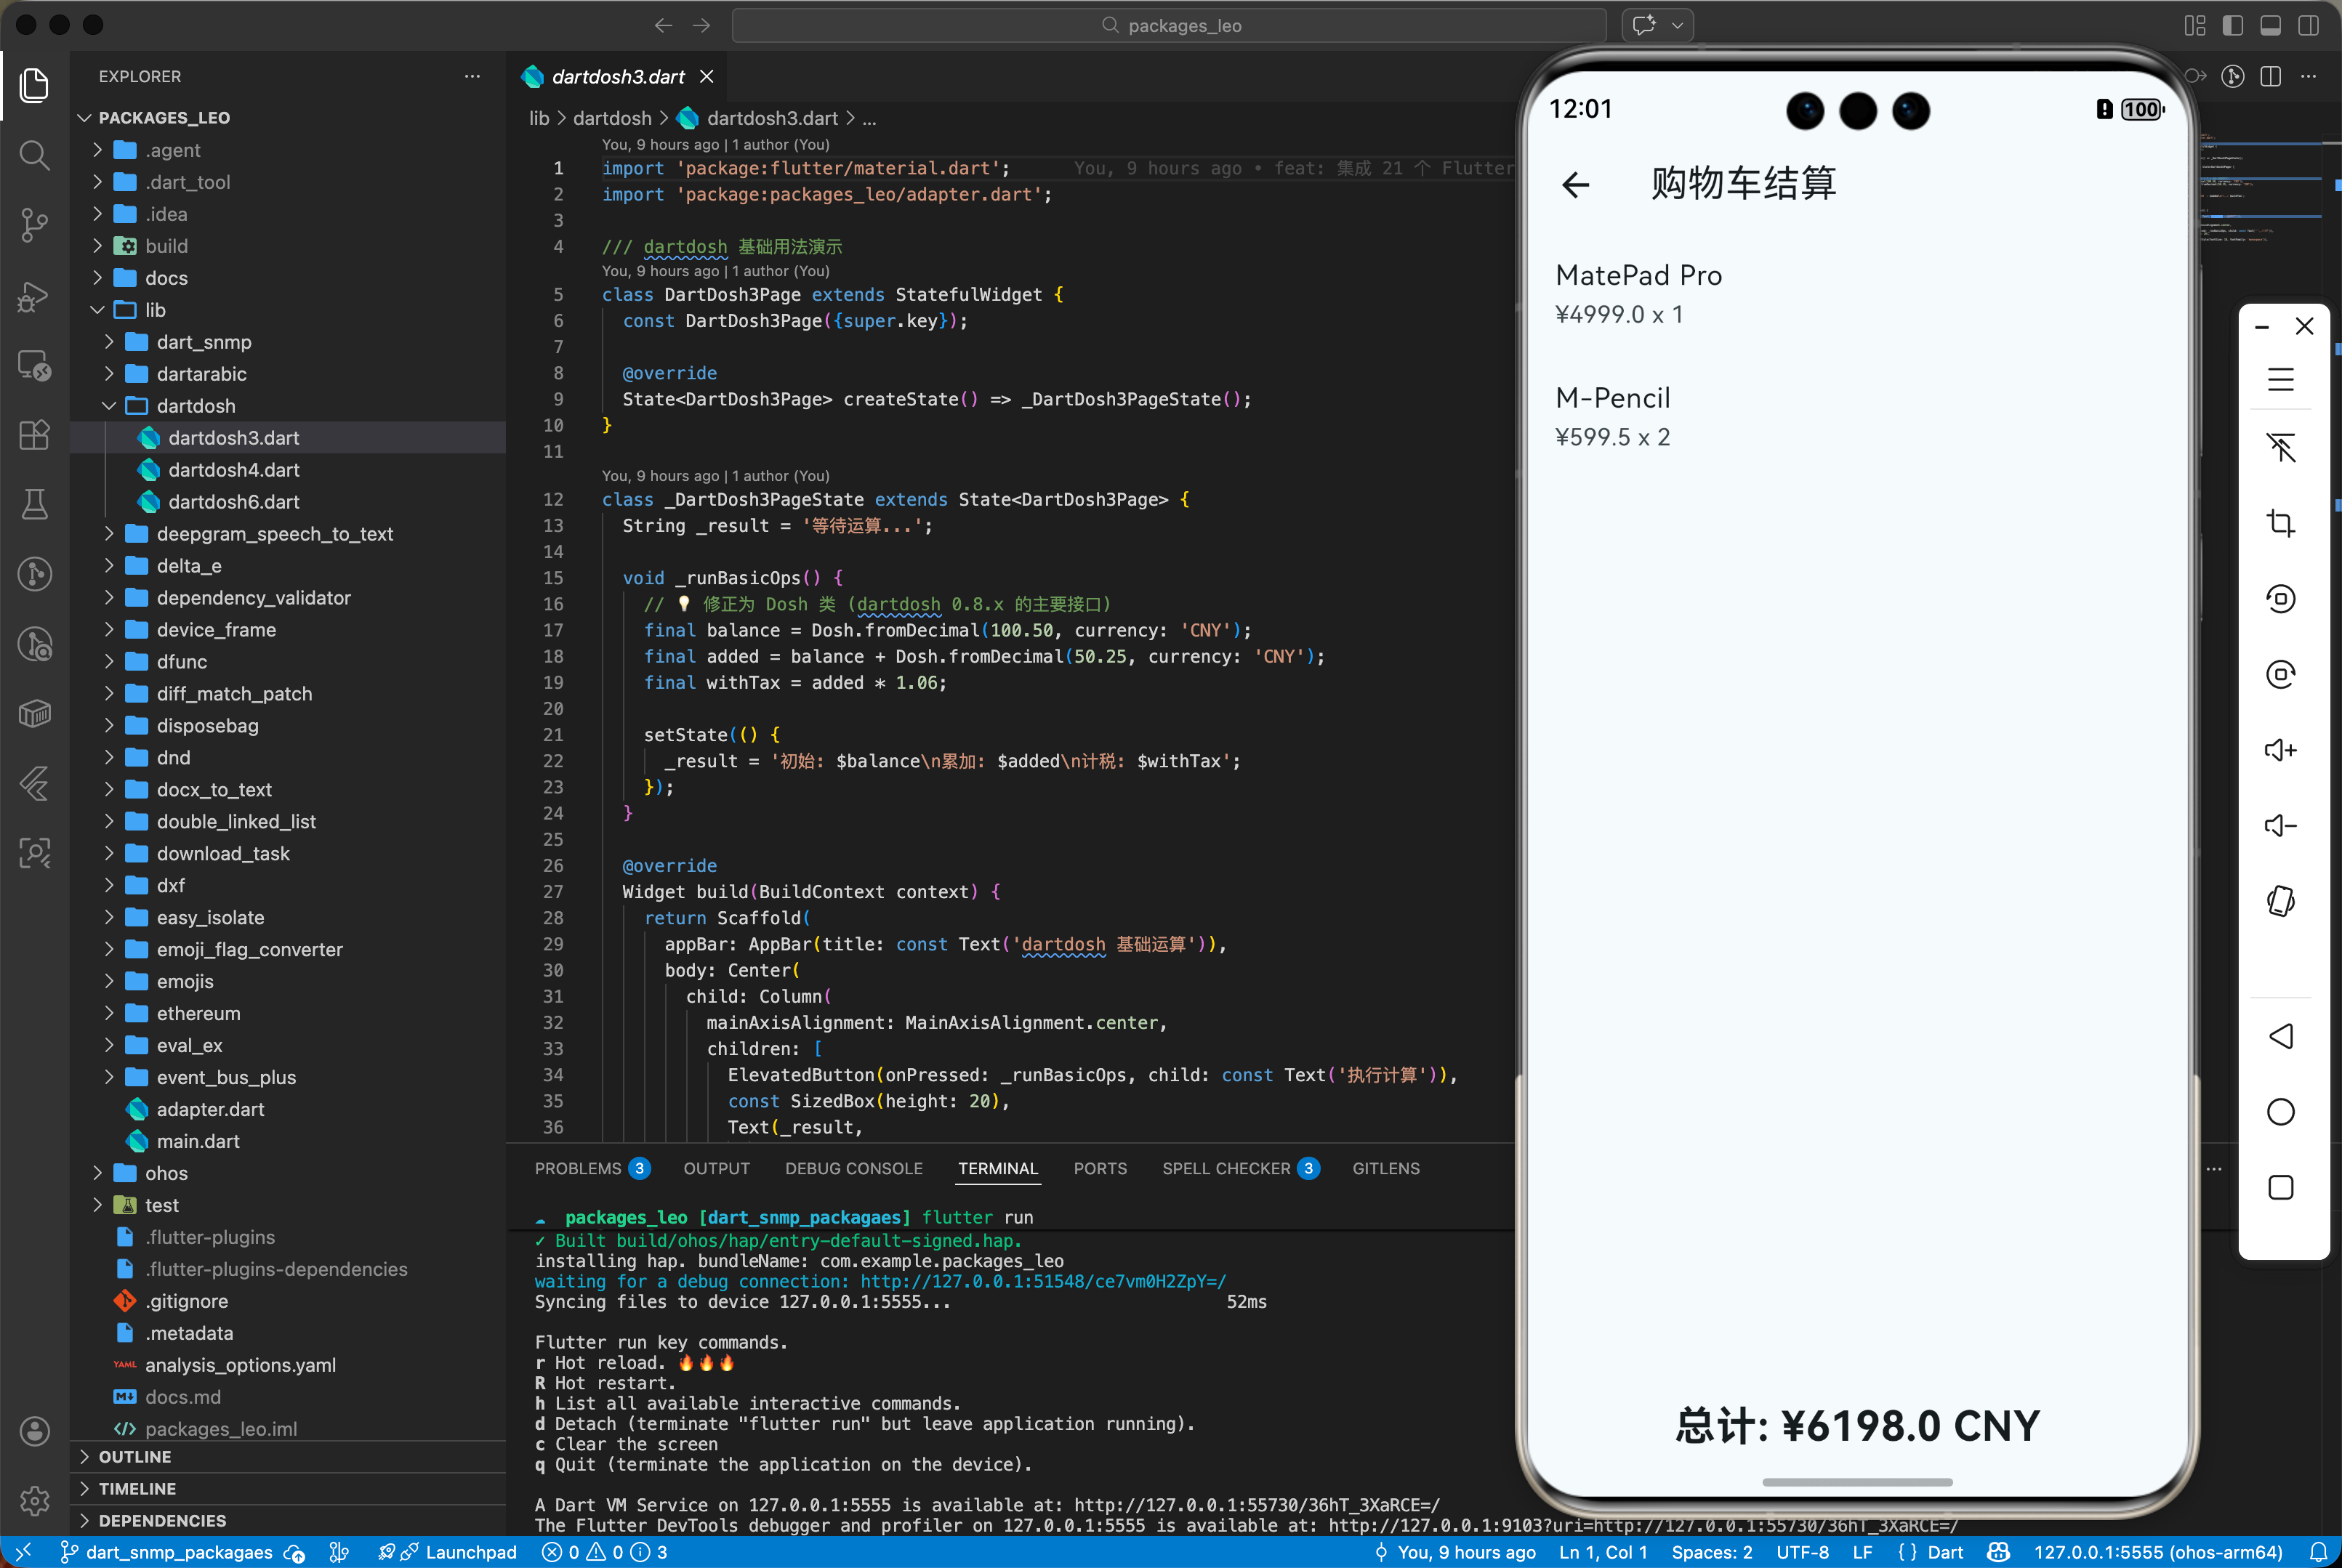Screen dimensions: 2342x1568
Task: Click the emulator volume up icon
Action: 2280,750
